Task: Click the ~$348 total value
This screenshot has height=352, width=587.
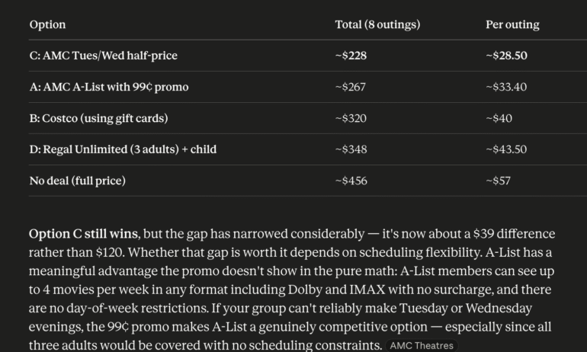Action: tap(351, 149)
